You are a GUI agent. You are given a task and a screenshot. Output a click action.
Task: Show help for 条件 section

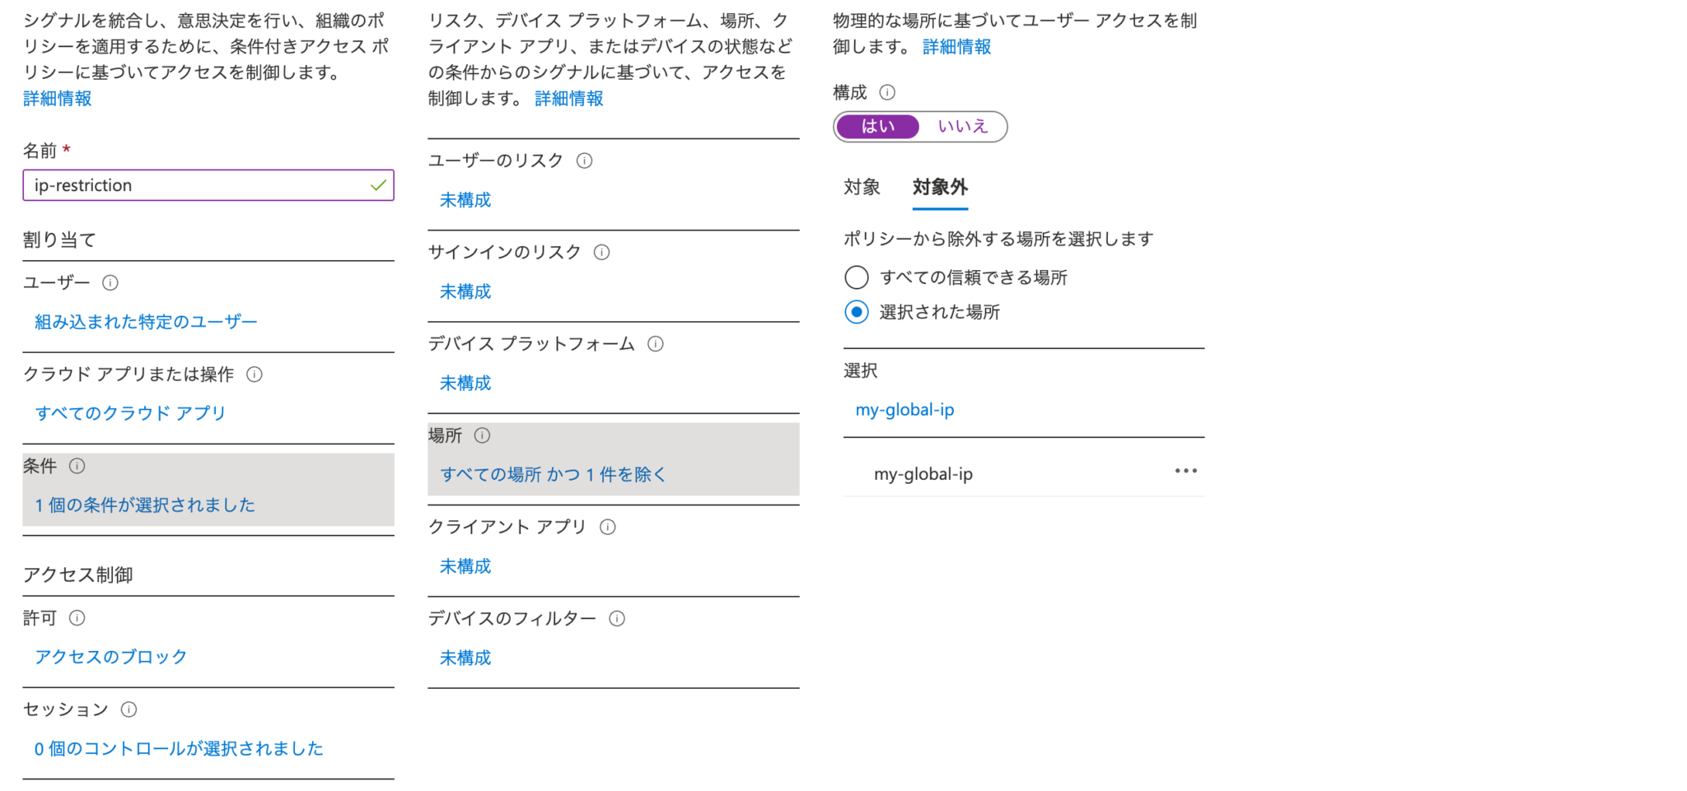[77, 466]
